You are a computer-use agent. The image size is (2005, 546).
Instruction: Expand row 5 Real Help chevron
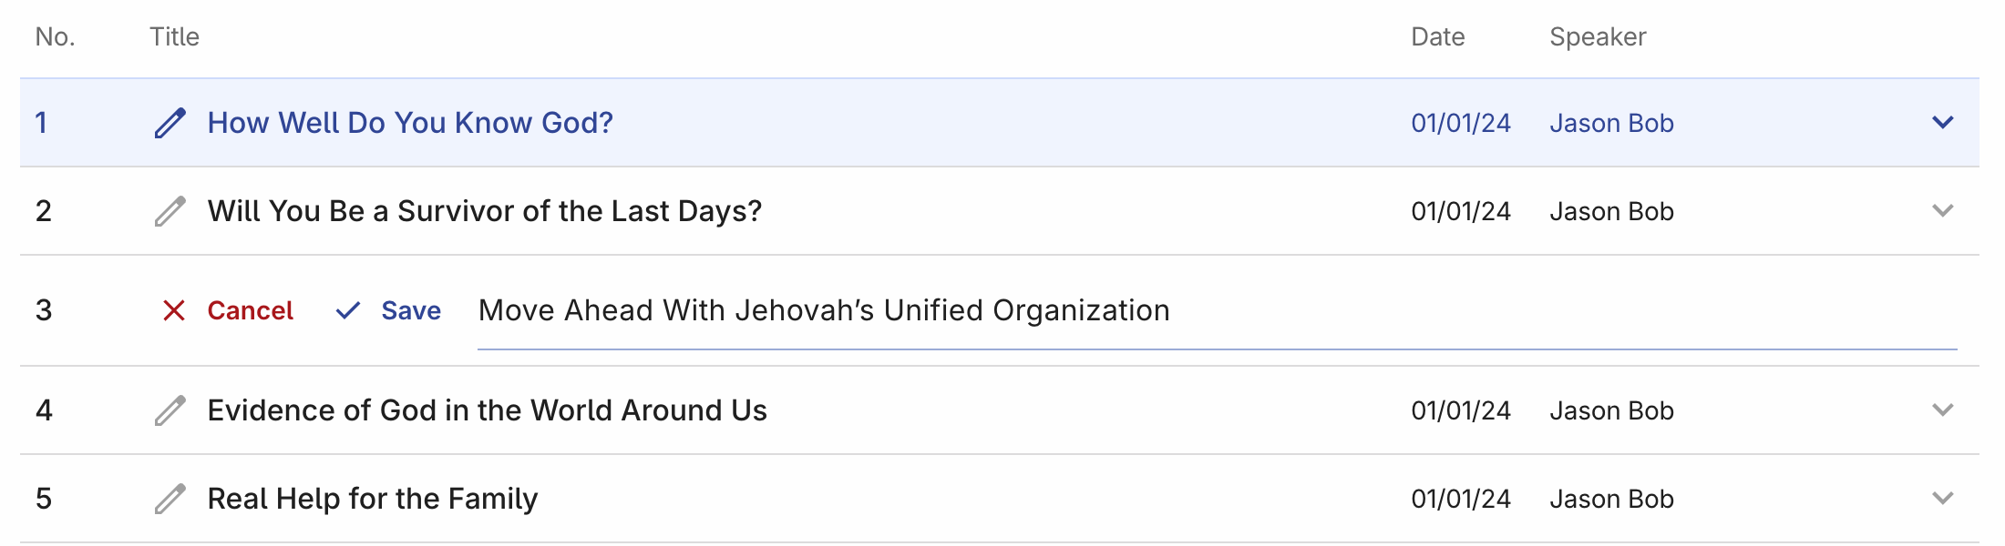pyautogui.click(x=1942, y=499)
